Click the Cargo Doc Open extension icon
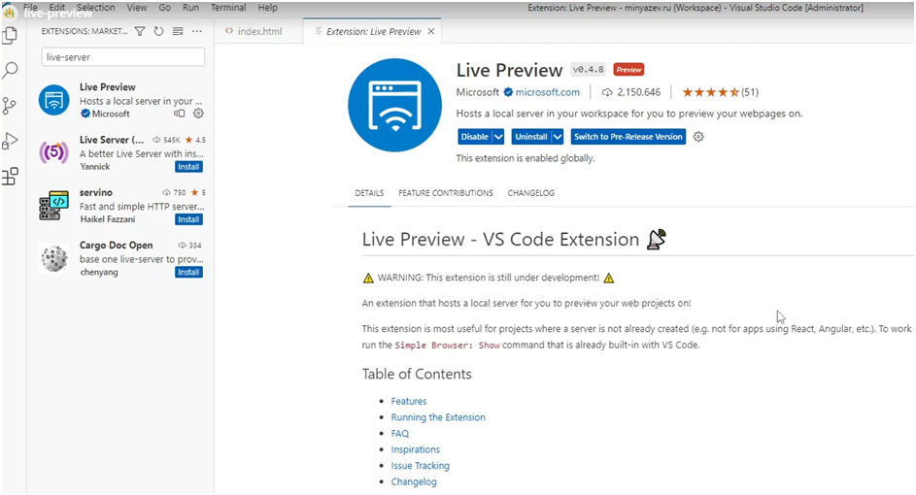 click(53, 258)
